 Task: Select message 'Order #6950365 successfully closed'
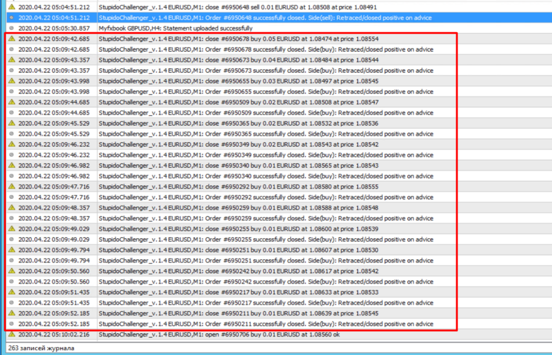pyautogui.click(x=266, y=133)
